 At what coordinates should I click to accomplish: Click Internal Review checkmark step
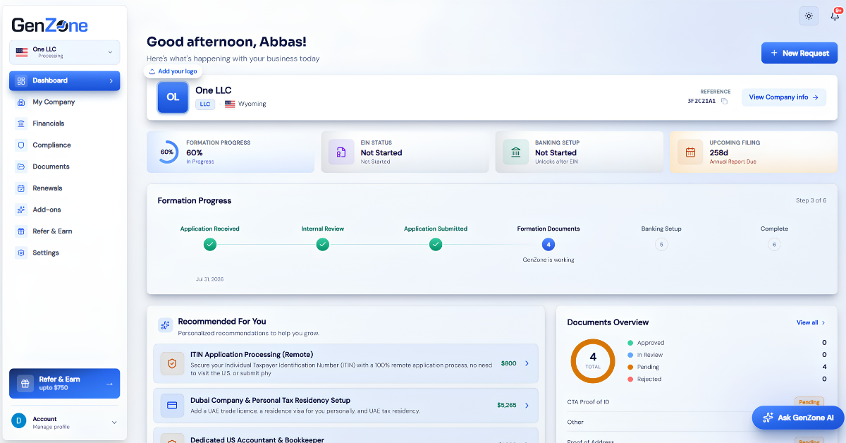point(323,245)
